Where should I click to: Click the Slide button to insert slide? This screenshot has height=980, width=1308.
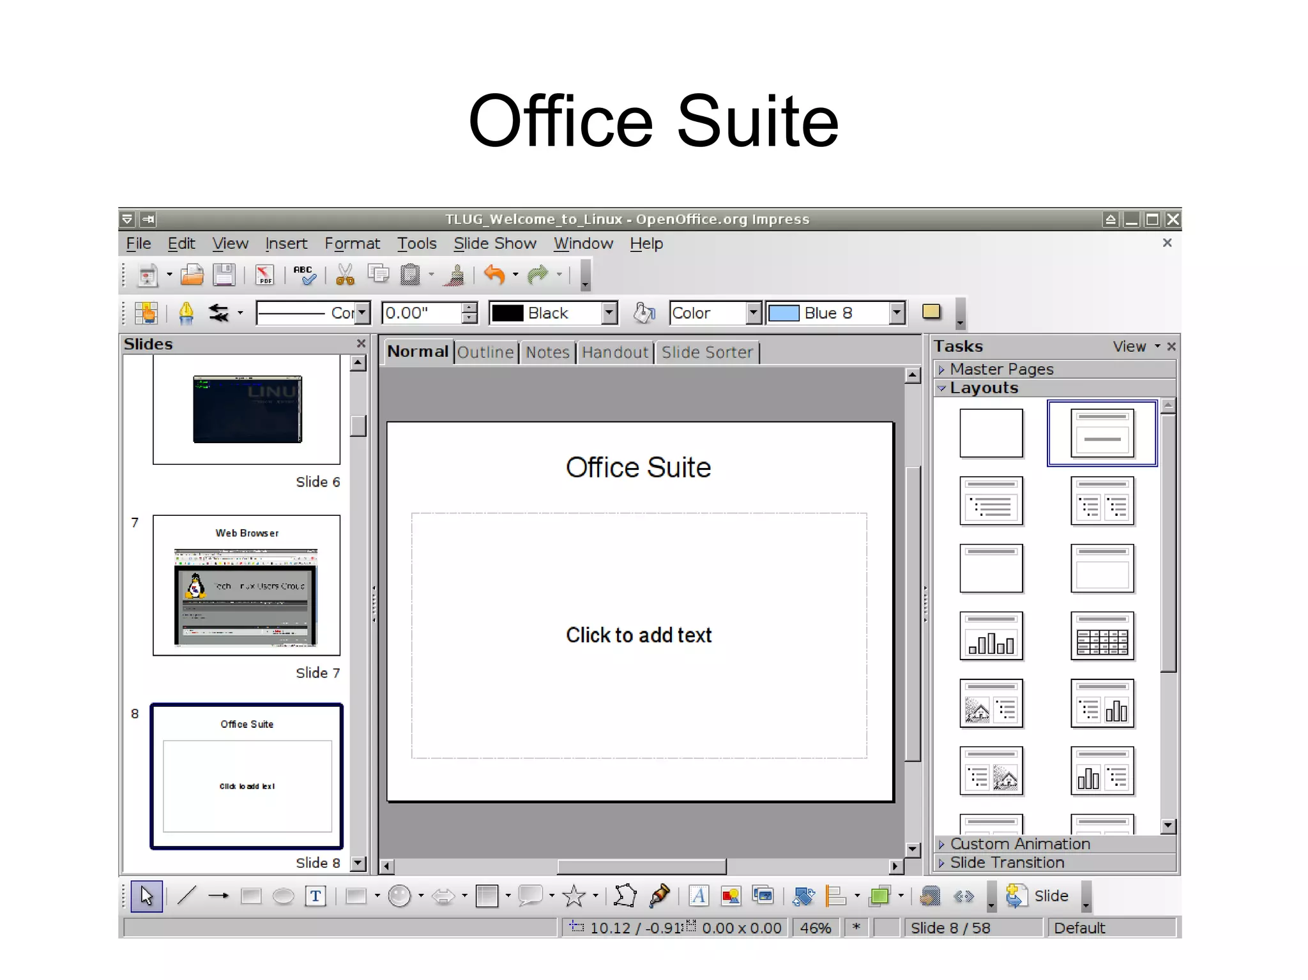[x=1037, y=896]
